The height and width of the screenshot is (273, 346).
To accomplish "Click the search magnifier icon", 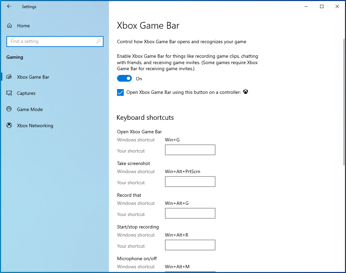I will pyautogui.click(x=98, y=42).
